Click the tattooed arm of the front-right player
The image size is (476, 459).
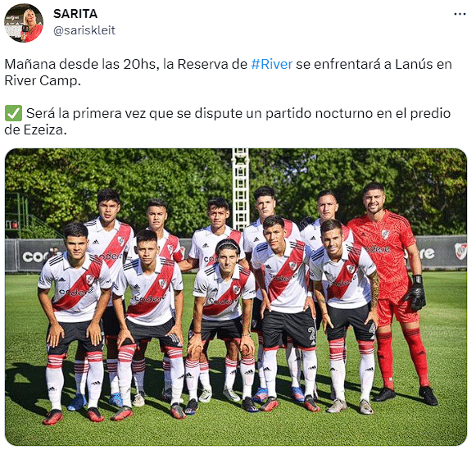[373, 289]
